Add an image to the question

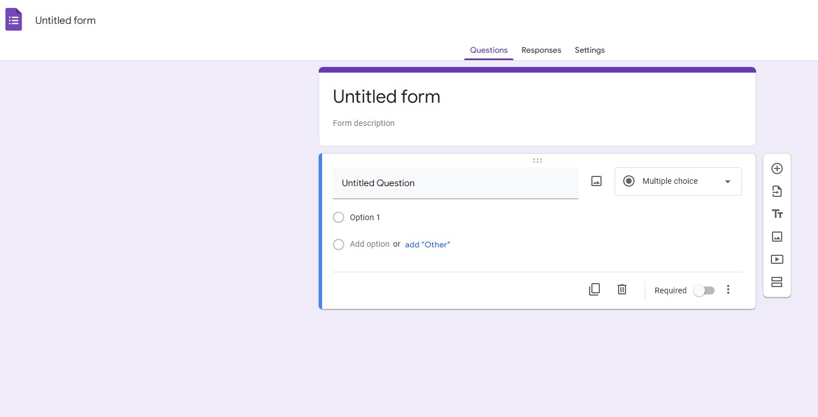(x=596, y=181)
